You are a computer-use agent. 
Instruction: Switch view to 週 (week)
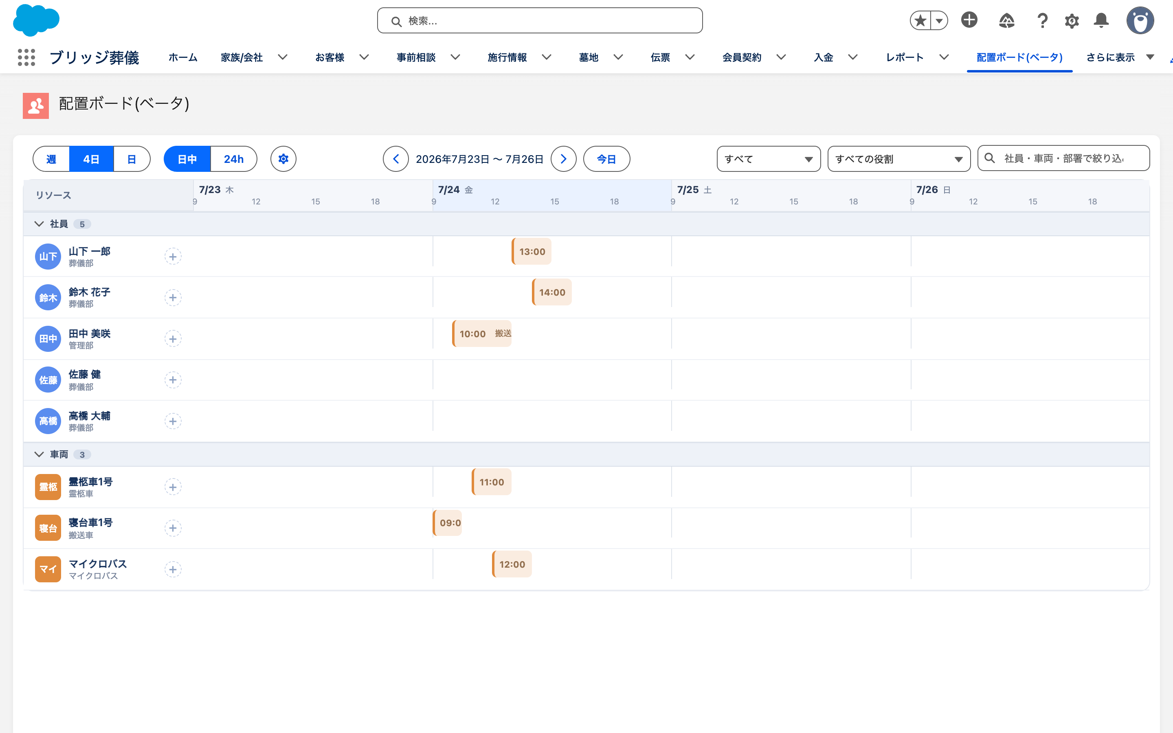point(51,159)
